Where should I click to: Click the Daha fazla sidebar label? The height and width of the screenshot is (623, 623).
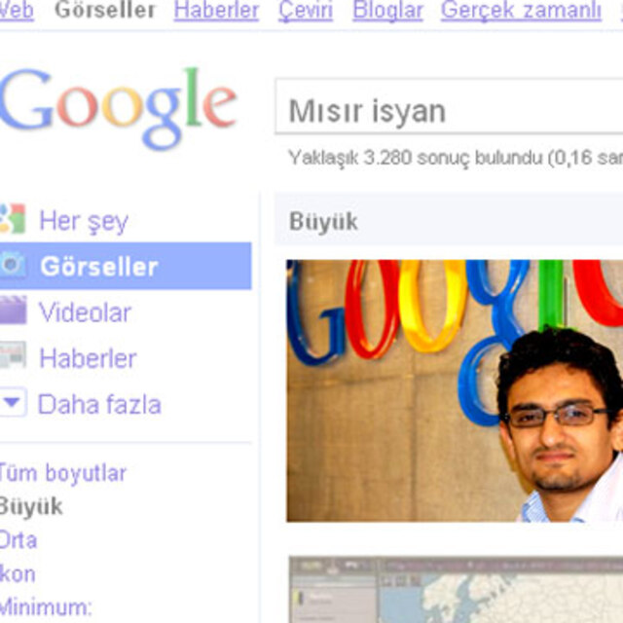click(x=99, y=404)
